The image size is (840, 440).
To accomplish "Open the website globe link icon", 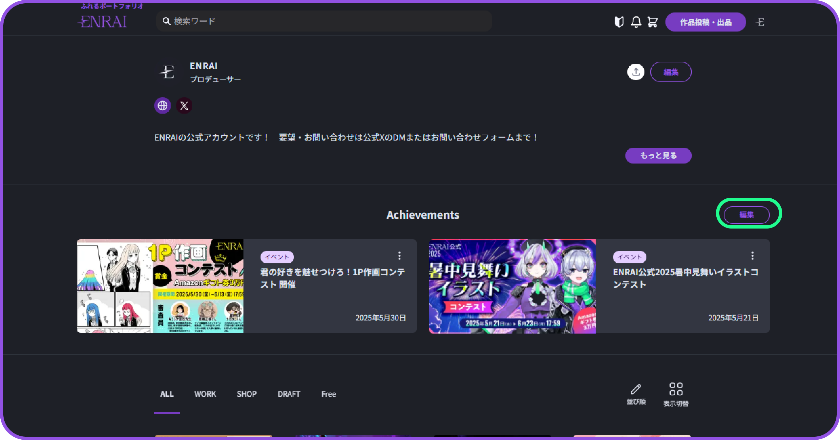I will [x=162, y=105].
